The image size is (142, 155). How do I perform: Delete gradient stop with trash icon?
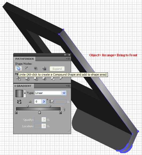[x=64, y=109]
